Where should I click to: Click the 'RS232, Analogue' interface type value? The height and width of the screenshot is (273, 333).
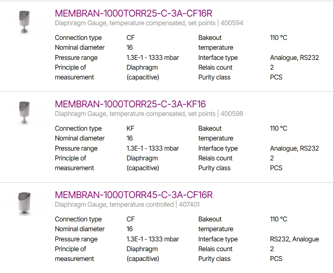point(294,239)
